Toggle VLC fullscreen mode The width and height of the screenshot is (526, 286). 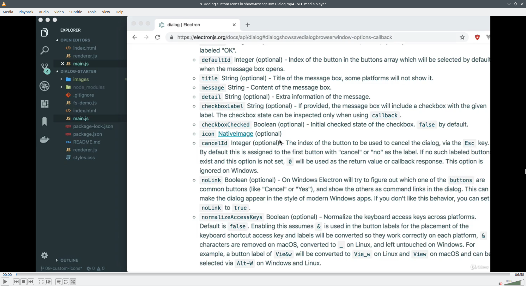(x=41, y=282)
